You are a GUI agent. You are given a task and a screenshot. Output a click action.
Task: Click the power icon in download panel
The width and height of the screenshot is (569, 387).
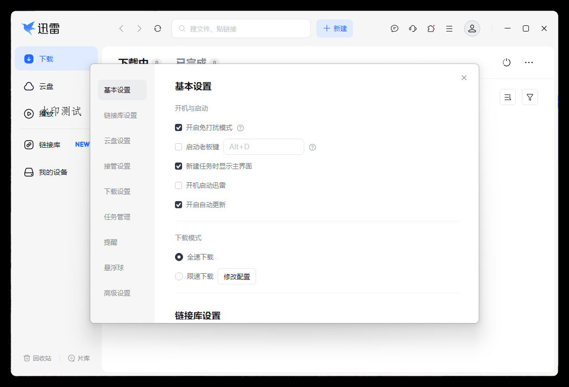pyautogui.click(x=507, y=62)
